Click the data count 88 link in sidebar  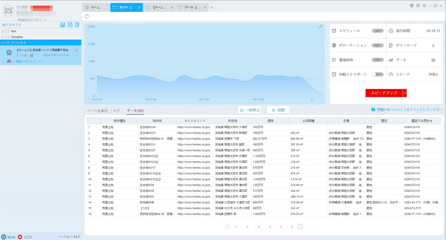point(32,55)
